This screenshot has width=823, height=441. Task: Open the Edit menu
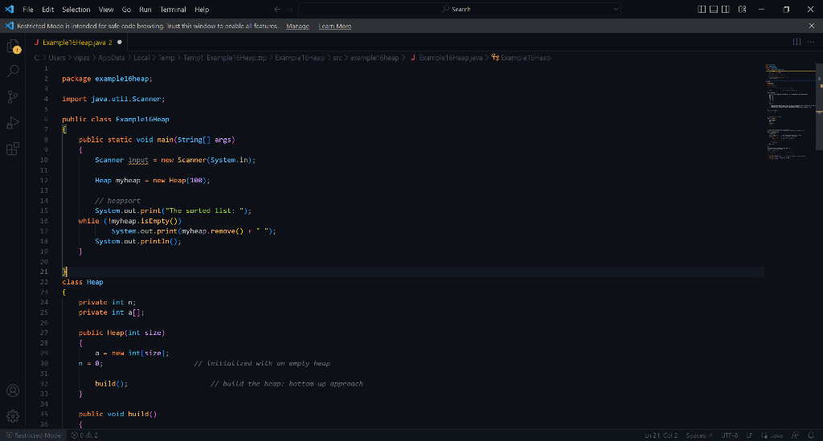(47, 10)
